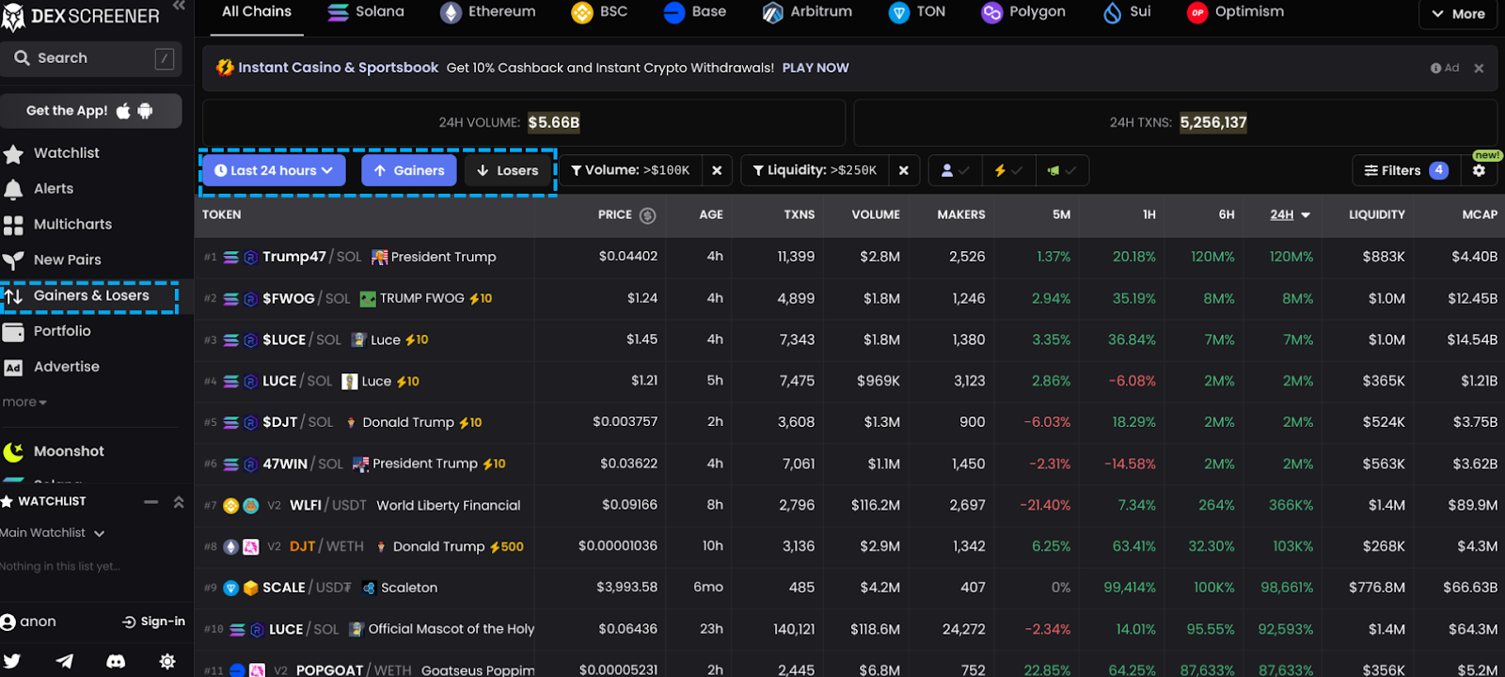This screenshot has width=1505, height=677.
Task: Open the More chains dropdown
Action: coord(1458,14)
